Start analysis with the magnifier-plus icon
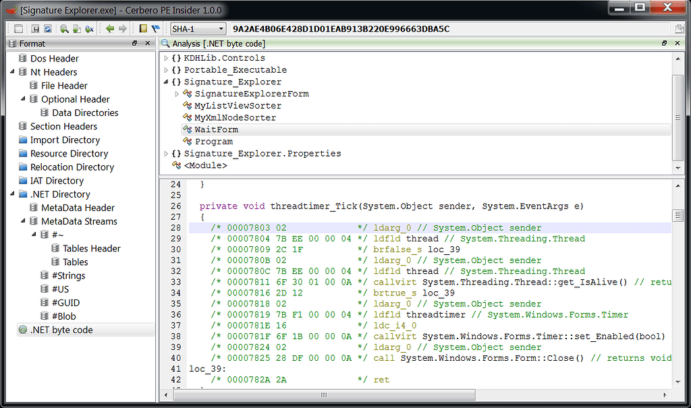This screenshot has width=691, height=408. (x=64, y=29)
